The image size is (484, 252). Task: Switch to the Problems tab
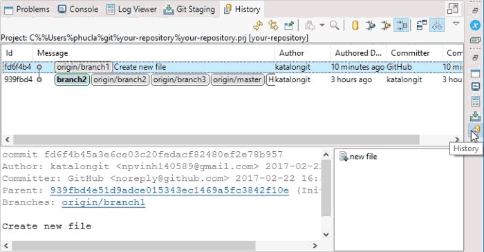[x=26, y=9]
